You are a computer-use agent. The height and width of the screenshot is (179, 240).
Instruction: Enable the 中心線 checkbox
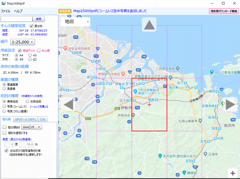click(x=39, y=50)
